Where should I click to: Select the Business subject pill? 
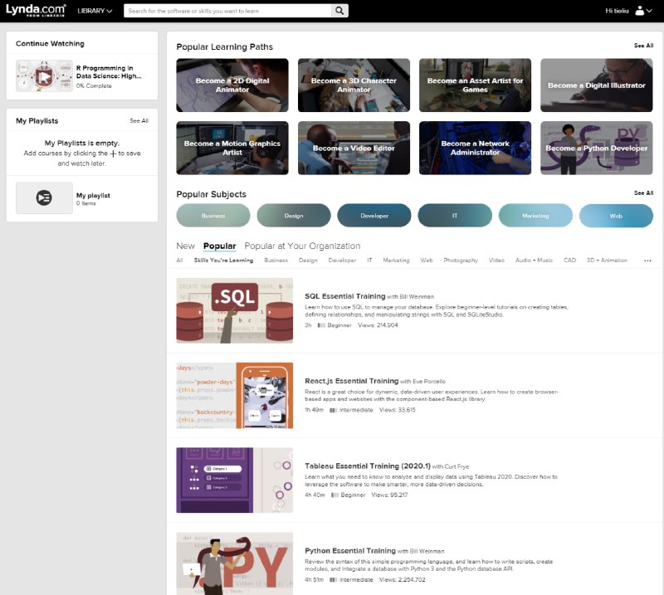point(213,216)
